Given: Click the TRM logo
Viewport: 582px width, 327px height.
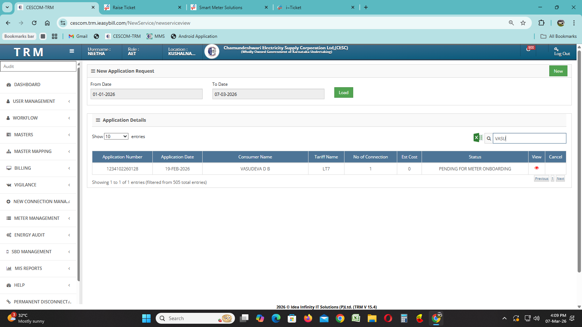Looking at the screenshot, I should click(x=28, y=52).
